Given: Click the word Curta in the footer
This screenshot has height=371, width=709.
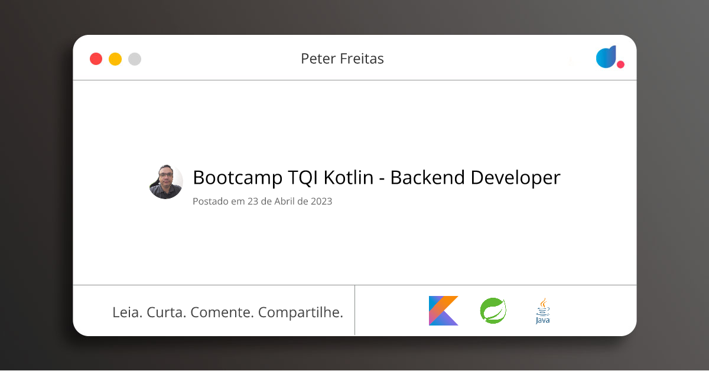Looking at the screenshot, I should (x=167, y=312).
